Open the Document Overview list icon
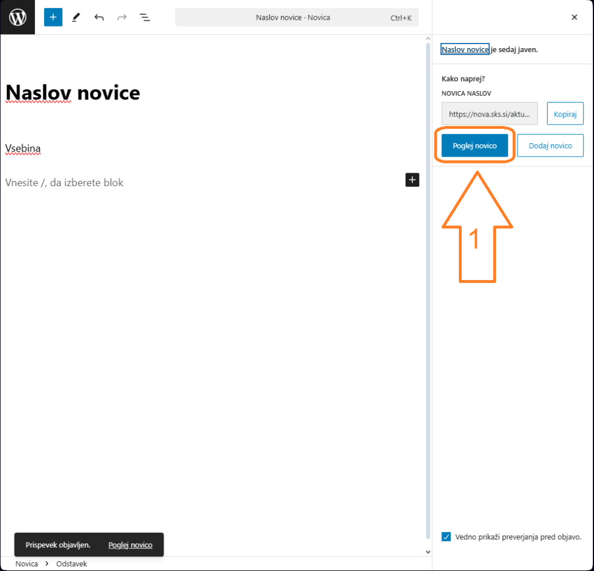This screenshot has height=571, width=594. pyautogui.click(x=145, y=17)
